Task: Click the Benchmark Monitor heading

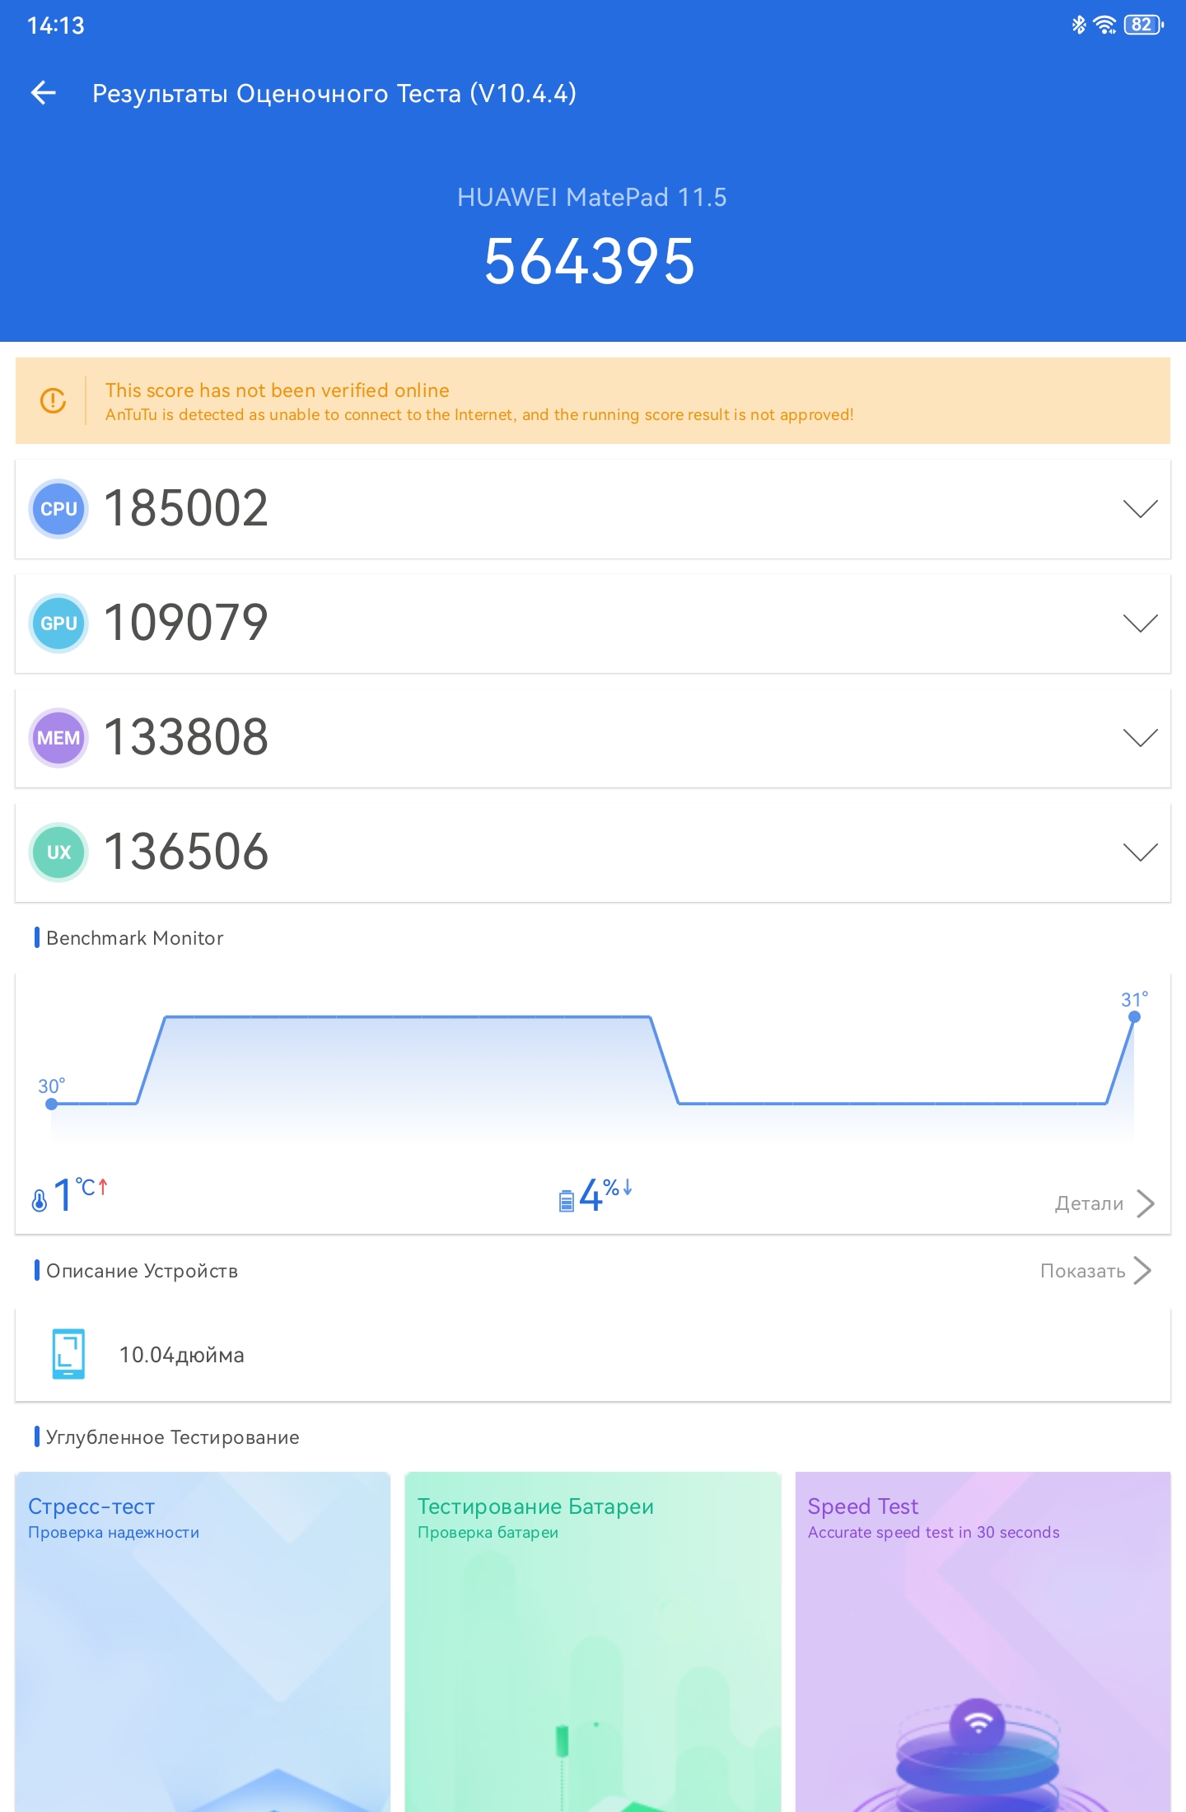Action: [x=135, y=938]
